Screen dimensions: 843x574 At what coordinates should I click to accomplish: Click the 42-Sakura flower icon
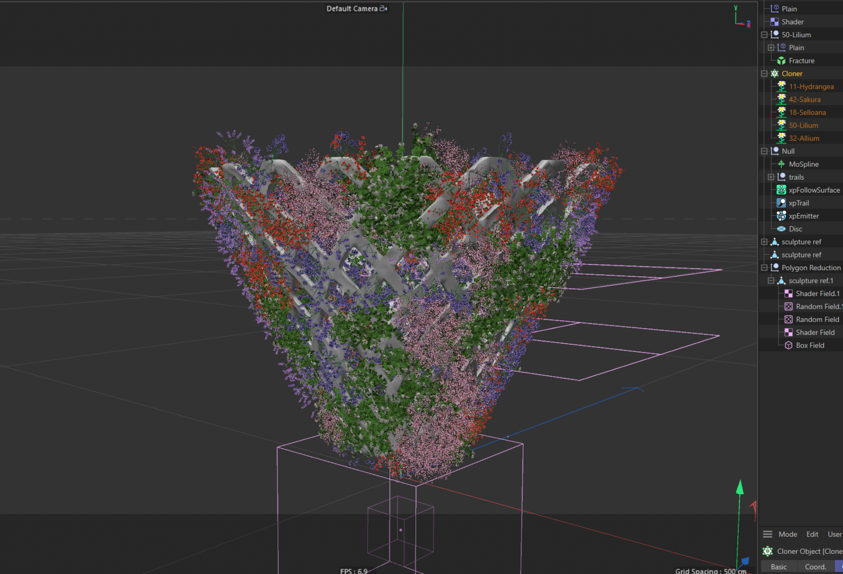pos(781,99)
